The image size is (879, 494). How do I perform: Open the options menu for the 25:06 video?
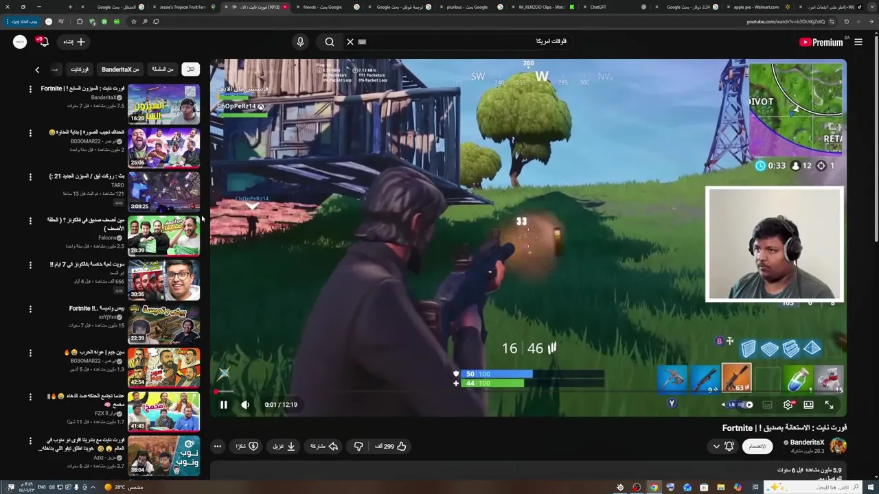click(30, 133)
